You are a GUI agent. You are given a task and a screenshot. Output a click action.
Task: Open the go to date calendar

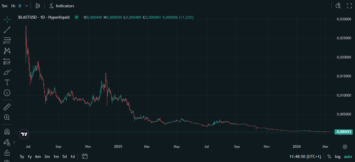(85, 156)
